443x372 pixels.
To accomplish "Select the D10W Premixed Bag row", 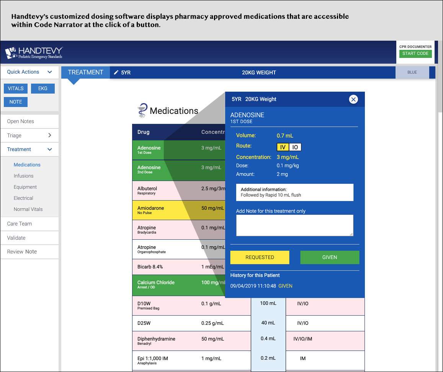I will point(248,306).
